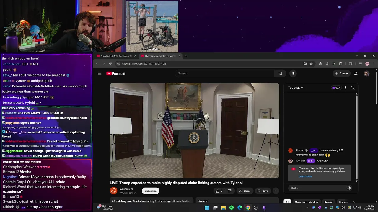
Task: Open Microsoft Edge from the taskbar
Action: pos(239,208)
